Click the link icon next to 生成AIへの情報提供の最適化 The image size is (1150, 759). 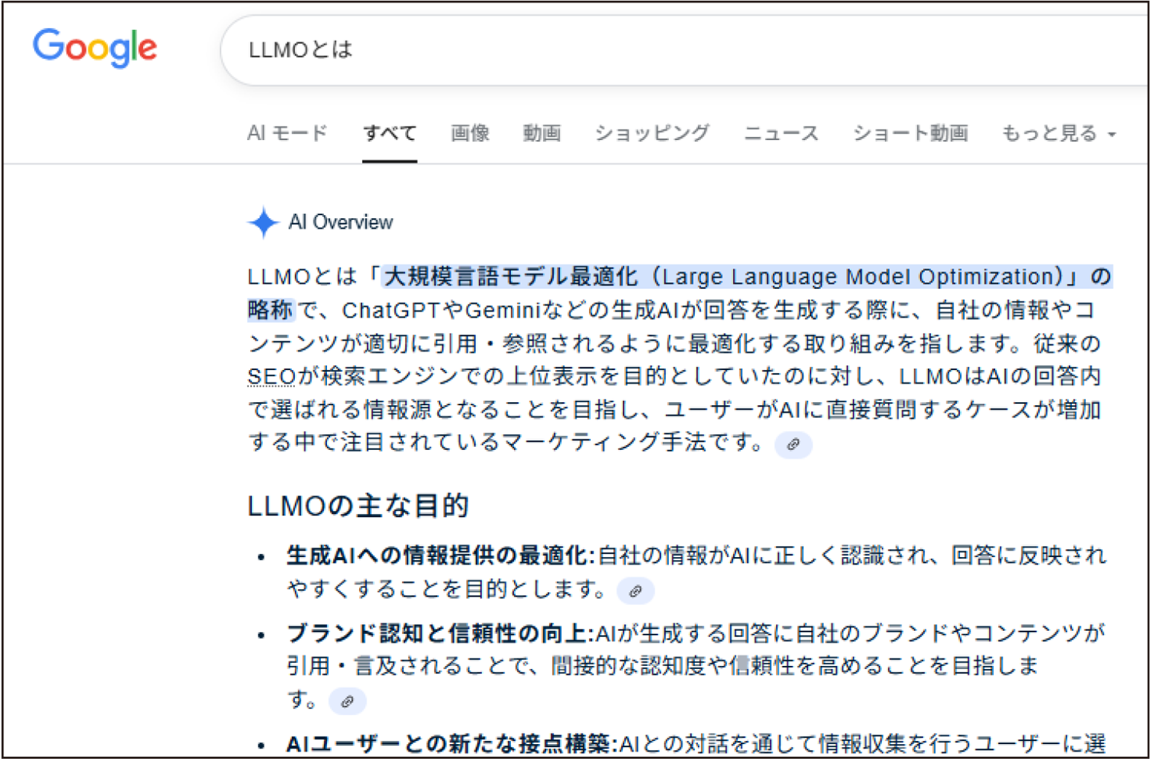(637, 591)
